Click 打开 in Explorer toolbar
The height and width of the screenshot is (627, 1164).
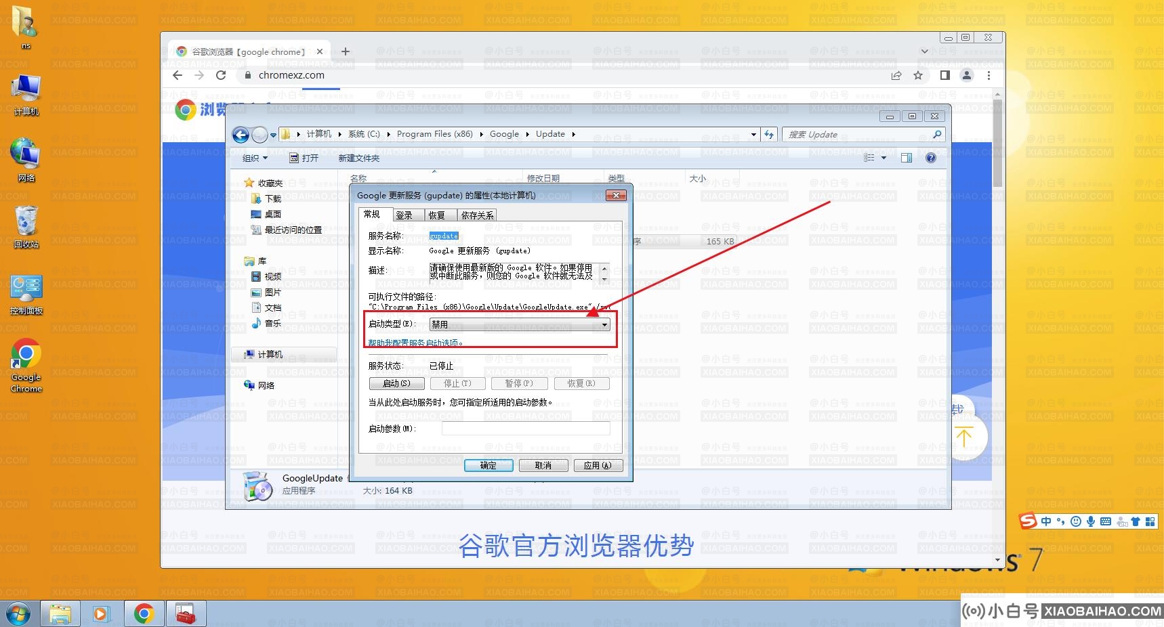pyautogui.click(x=304, y=158)
